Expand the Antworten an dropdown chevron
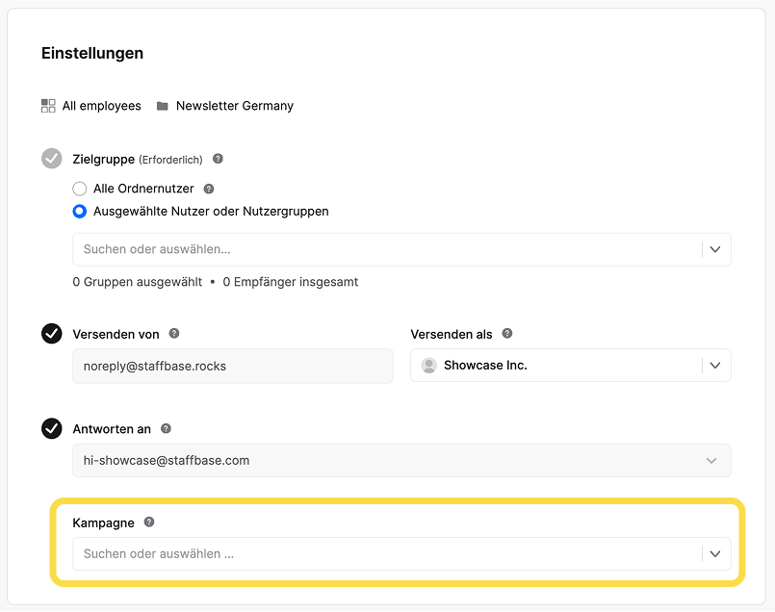 pos(711,461)
